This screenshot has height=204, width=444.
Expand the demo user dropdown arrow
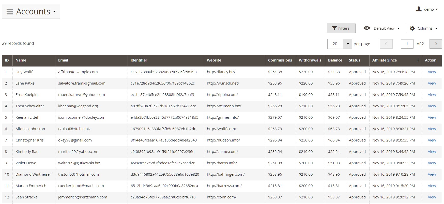tap(437, 9)
